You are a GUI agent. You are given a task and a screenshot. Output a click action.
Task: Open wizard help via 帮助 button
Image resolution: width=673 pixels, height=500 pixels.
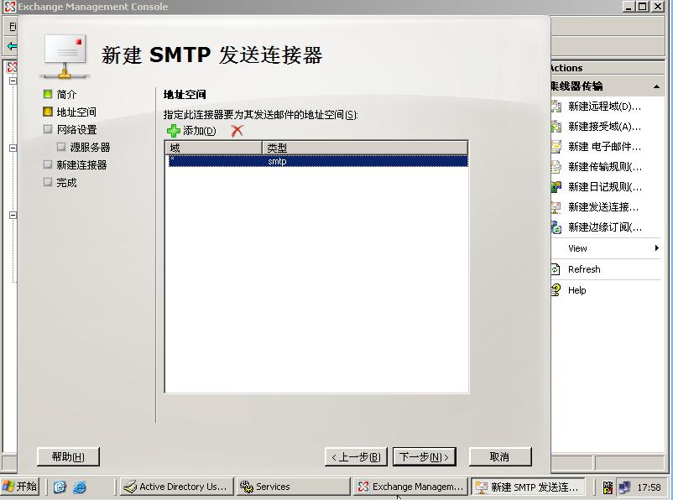pyautogui.click(x=68, y=456)
